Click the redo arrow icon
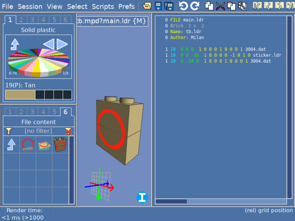The height and width of the screenshot is (221, 295). [195, 6]
